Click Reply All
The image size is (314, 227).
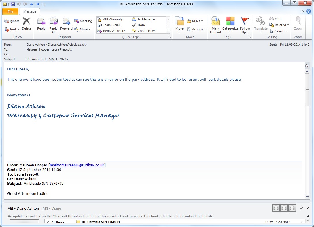53,25
